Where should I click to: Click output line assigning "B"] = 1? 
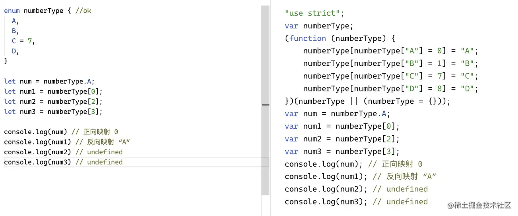(390, 63)
